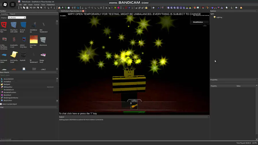Screen dimensions: 258x145
Task: Open the My Models display dropdown
Action: [x=17, y=17]
